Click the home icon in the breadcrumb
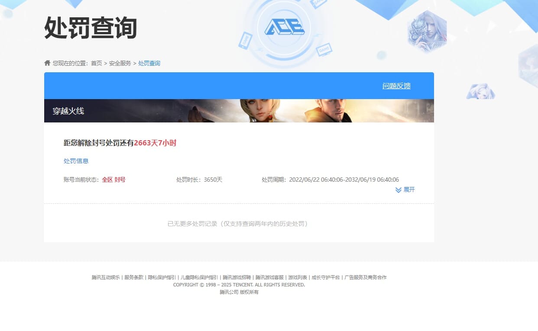This screenshot has height=331, width=538. coord(47,63)
